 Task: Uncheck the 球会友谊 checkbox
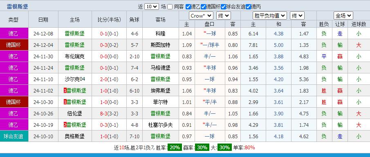coord(223,7)
